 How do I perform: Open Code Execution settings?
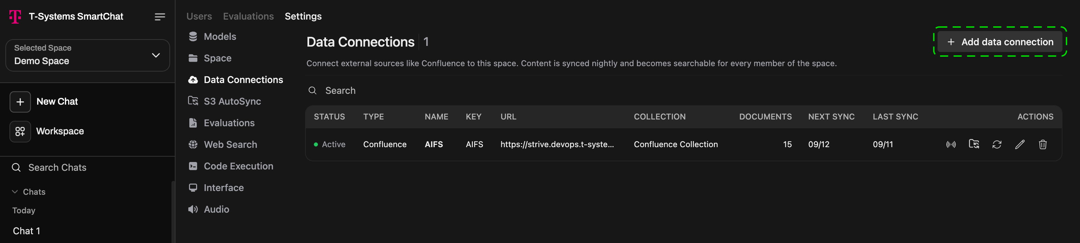(231, 166)
